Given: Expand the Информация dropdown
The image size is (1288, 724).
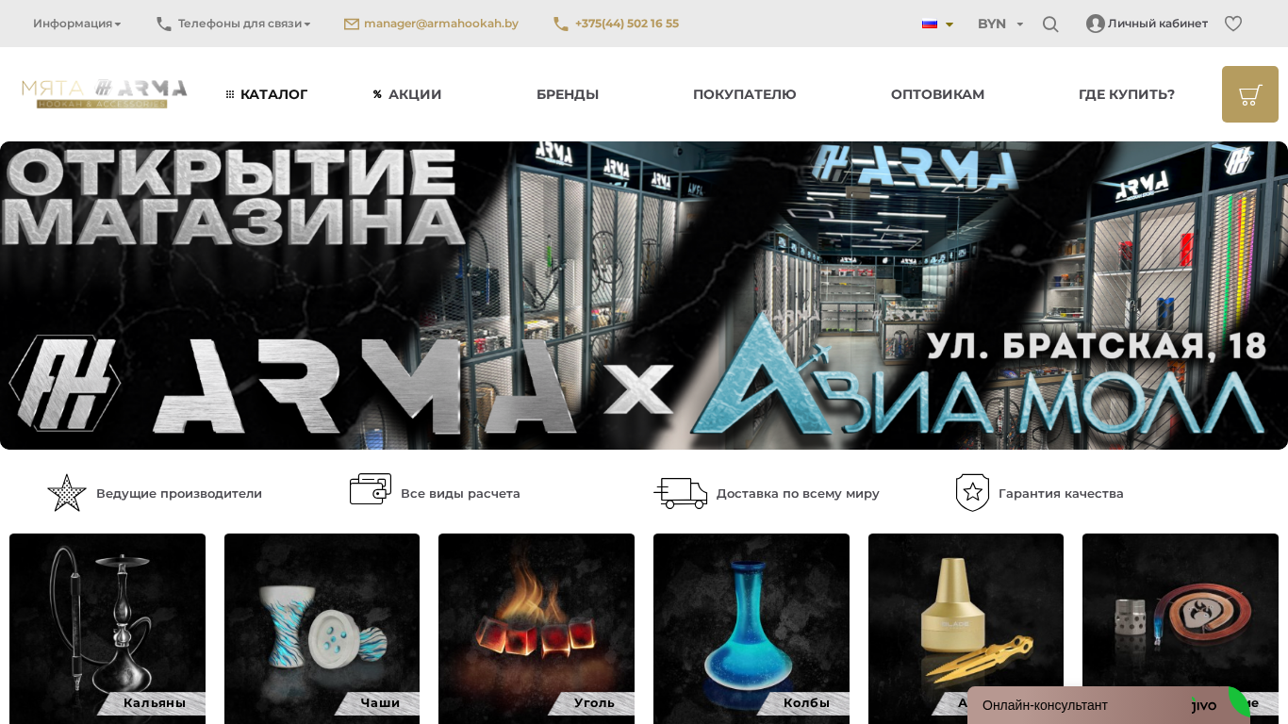Looking at the screenshot, I should point(77,24).
